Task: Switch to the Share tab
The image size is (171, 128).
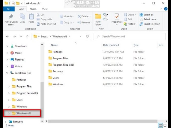Action: (x=33, y=9)
